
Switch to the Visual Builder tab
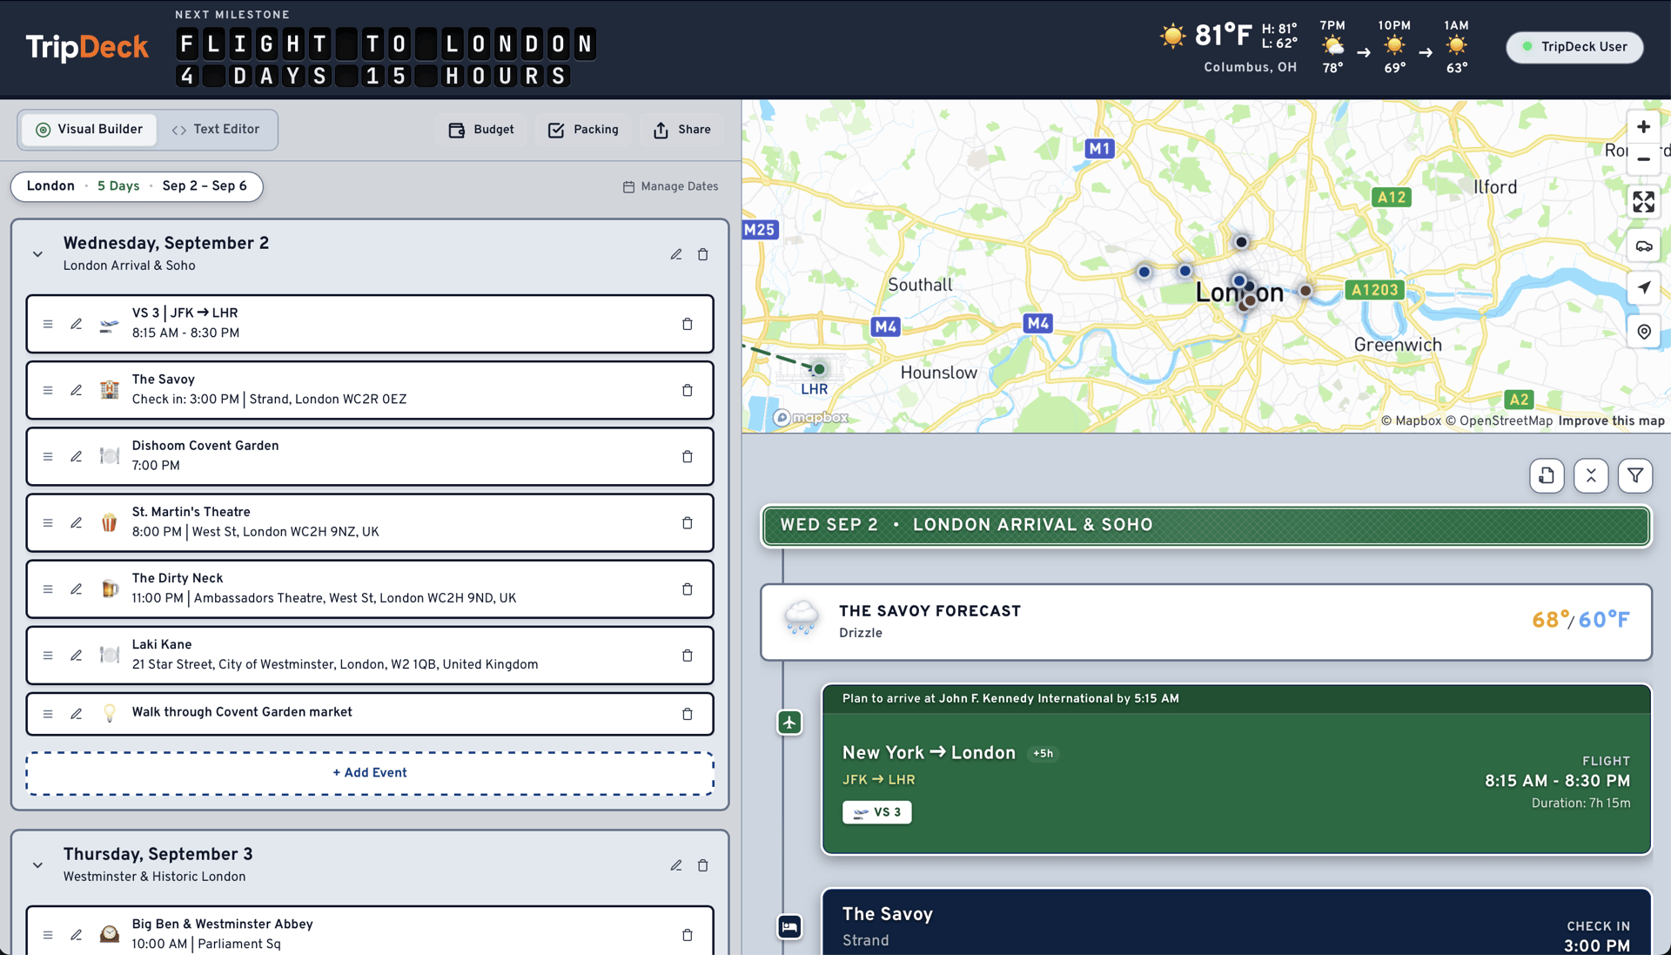tap(89, 130)
